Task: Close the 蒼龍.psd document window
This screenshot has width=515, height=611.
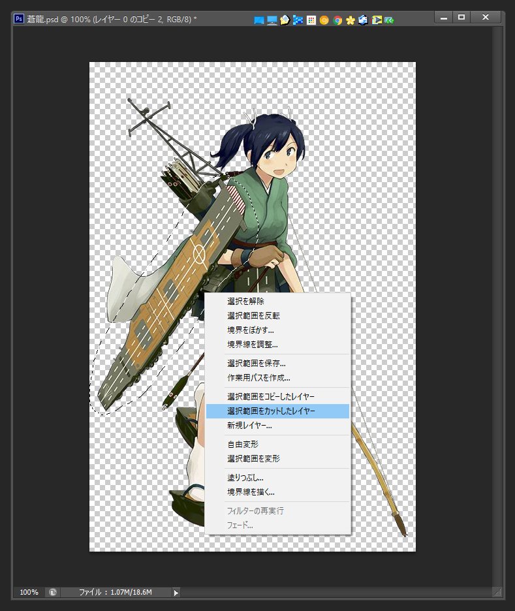Action: [x=486, y=18]
